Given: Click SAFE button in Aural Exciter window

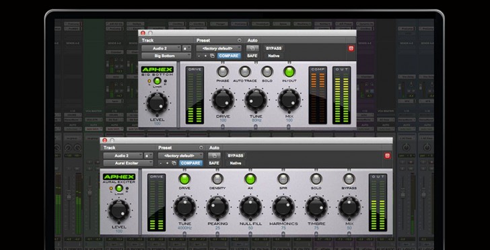Looking at the screenshot, I should (214, 163).
